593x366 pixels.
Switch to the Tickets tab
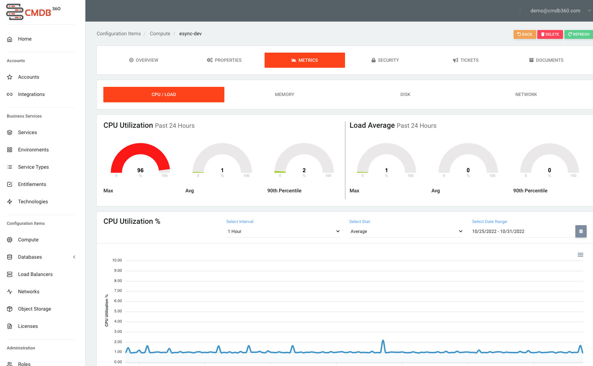point(466,60)
